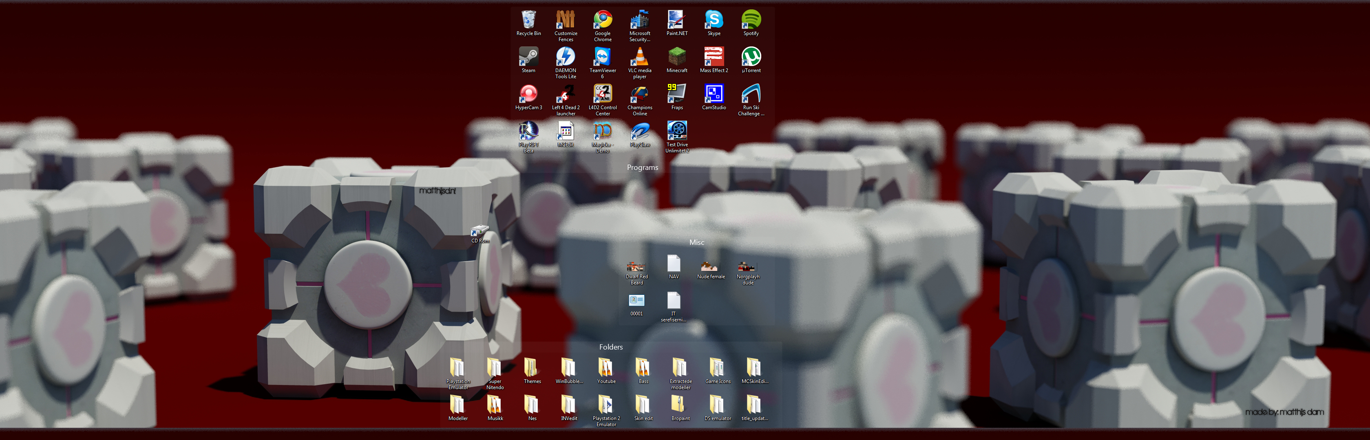Click the Misc fence title

(x=697, y=242)
